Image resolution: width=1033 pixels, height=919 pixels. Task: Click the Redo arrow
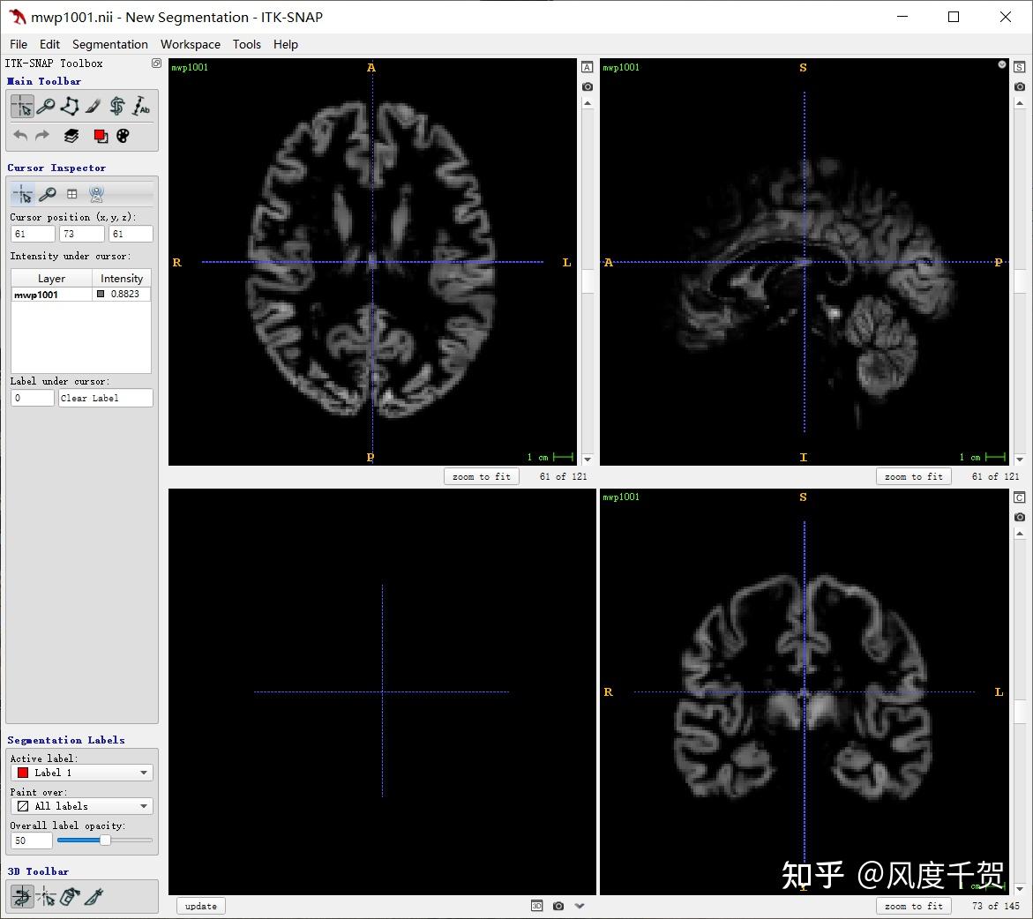point(42,136)
